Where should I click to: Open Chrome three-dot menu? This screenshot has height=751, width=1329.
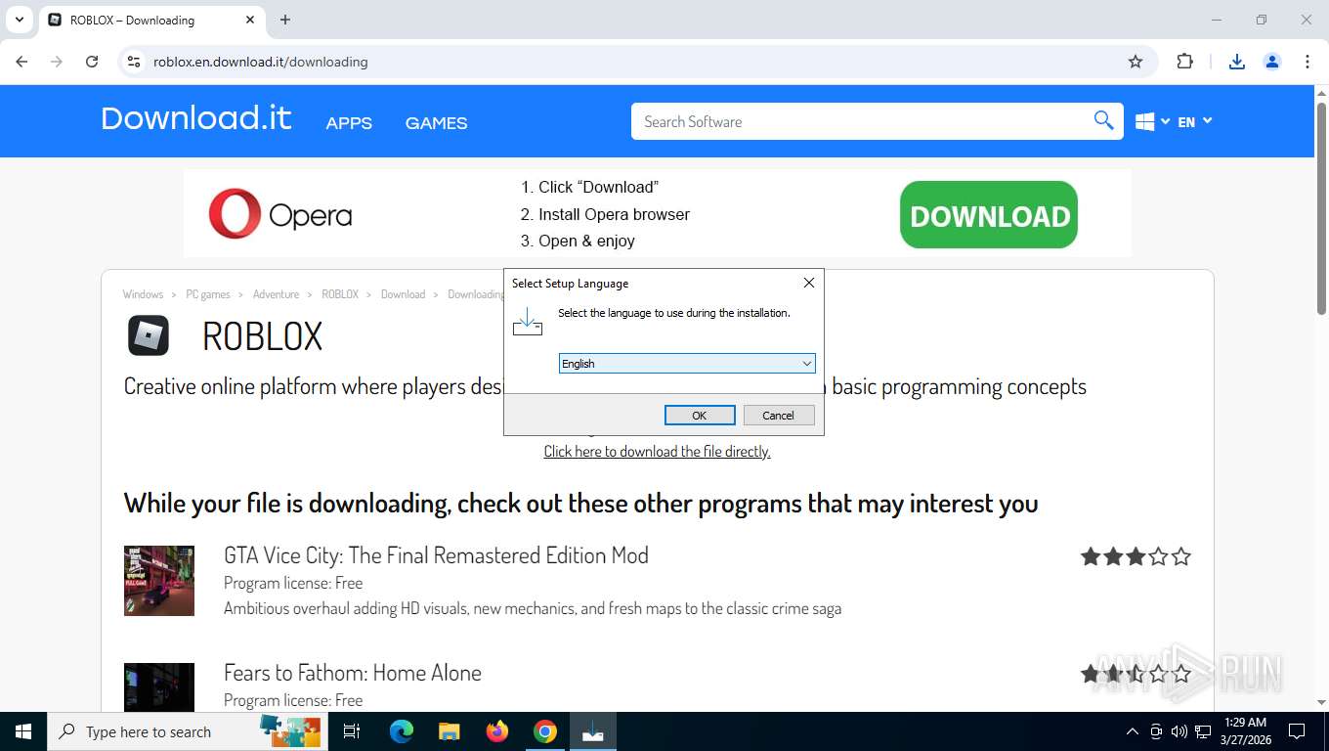[x=1308, y=62]
